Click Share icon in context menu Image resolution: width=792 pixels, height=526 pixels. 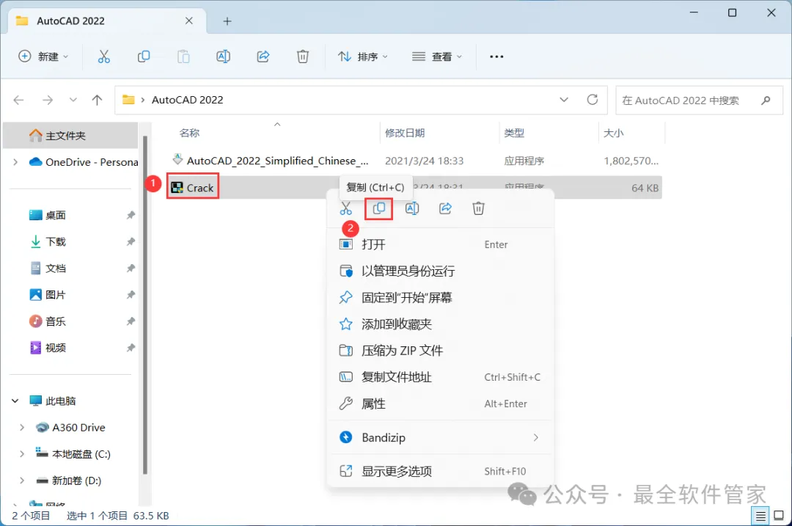446,208
